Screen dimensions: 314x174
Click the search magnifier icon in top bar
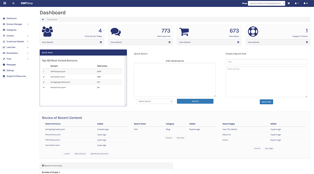pyautogui.click(x=14, y=3)
